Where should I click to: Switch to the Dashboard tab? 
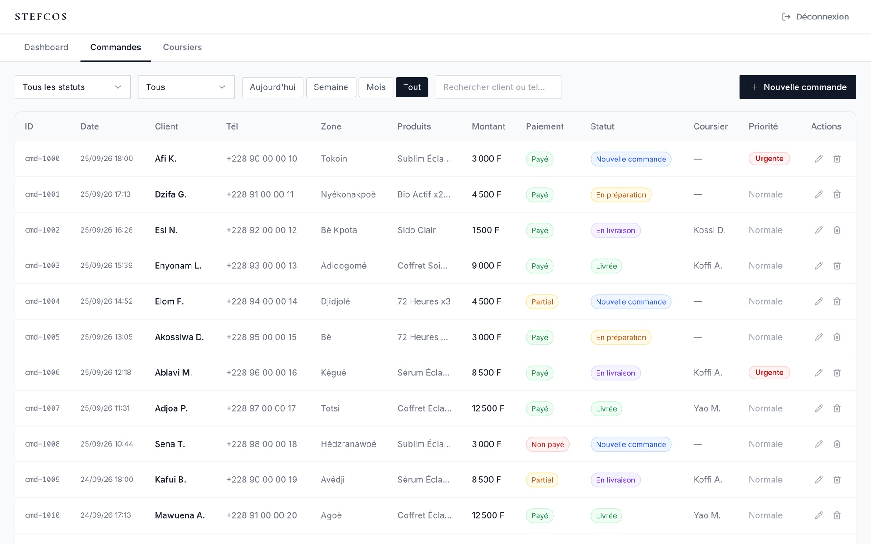click(46, 47)
